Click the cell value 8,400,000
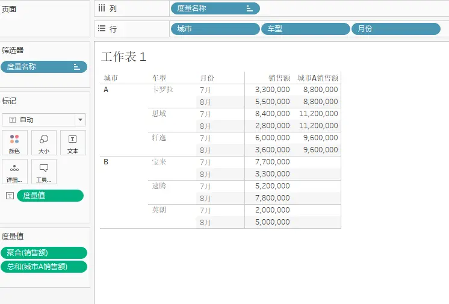 tap(272, 114)
